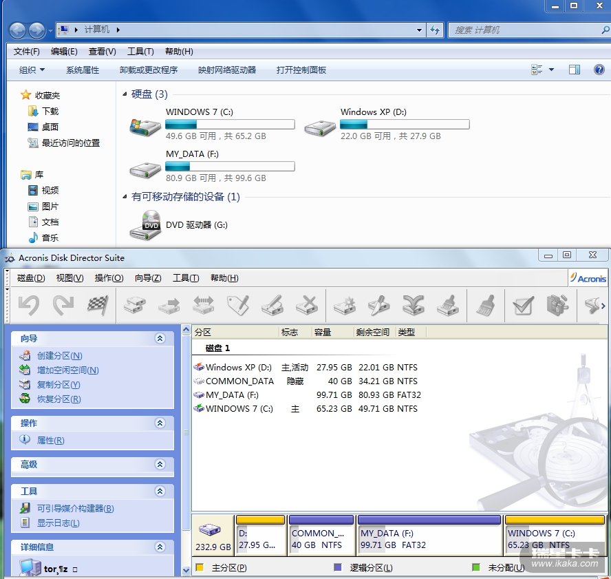Click the create partition sparkle disk icon

345,305
